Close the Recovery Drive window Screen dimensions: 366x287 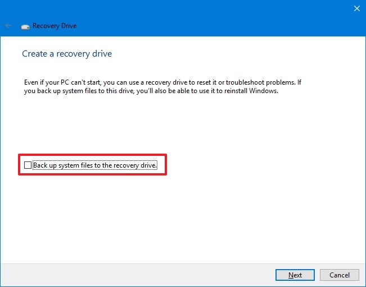(x=356, y=8)
